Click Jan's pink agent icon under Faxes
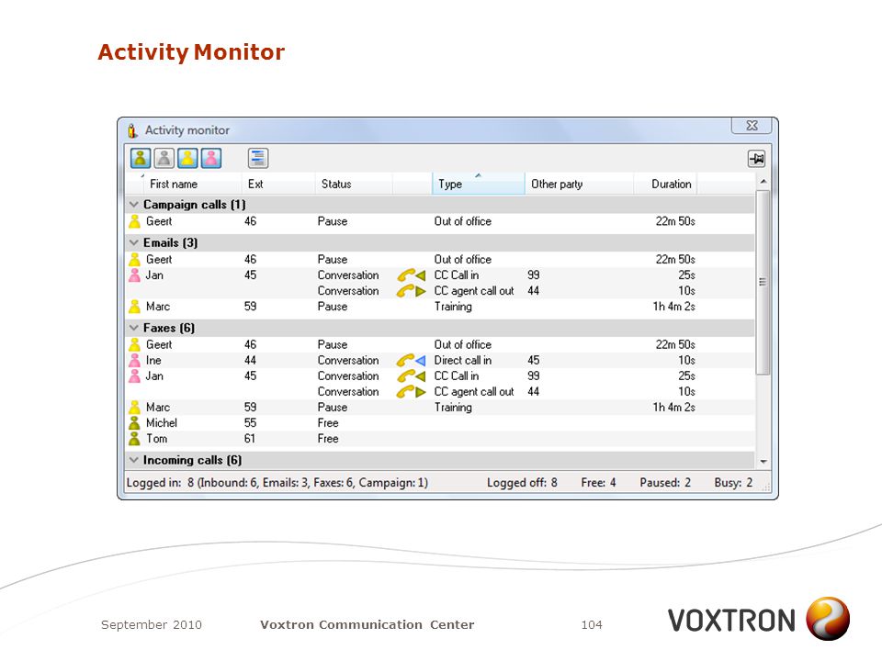Screen dimensions: 882x661 point(134,376)
